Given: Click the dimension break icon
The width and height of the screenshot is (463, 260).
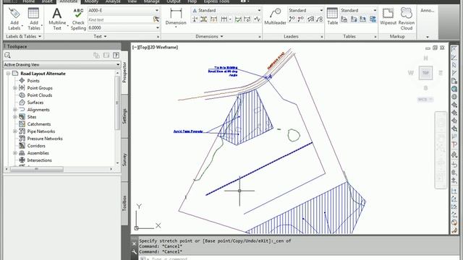Looking at the screenshot, I should pos(195,19).
